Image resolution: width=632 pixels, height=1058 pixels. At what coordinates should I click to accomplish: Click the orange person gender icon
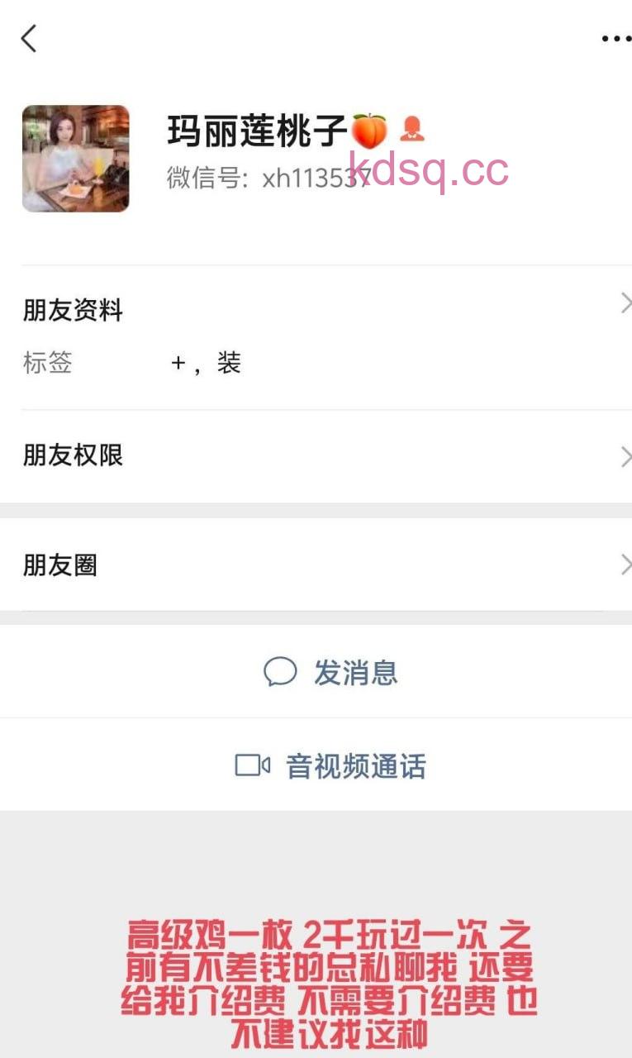411,129
